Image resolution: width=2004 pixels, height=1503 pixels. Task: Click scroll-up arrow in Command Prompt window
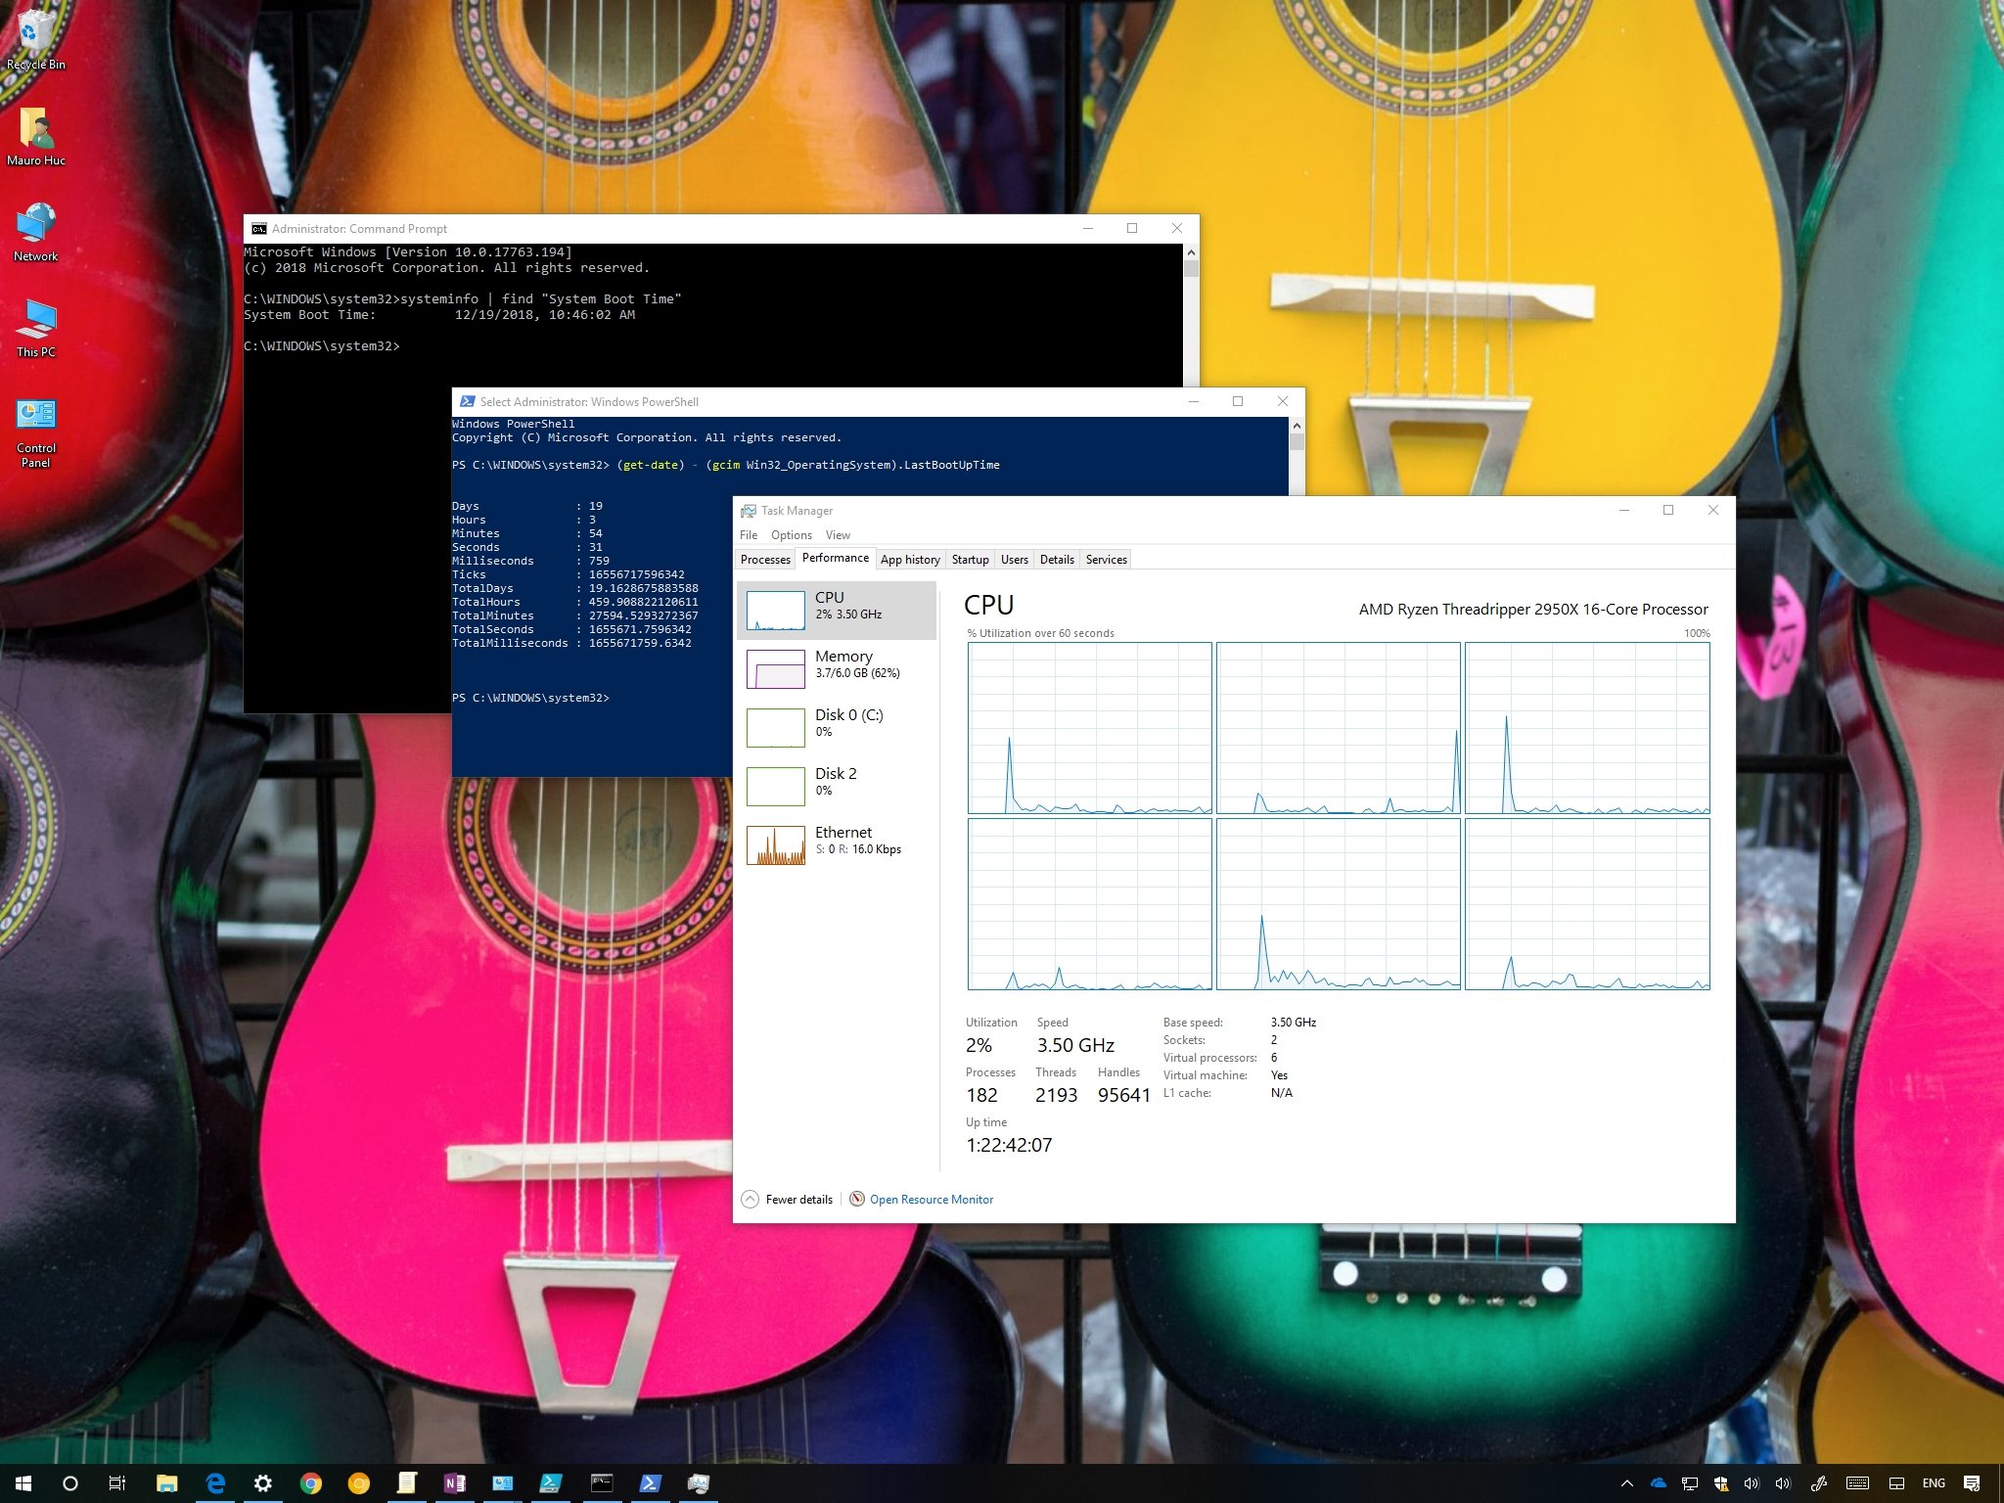(1191, 252)
